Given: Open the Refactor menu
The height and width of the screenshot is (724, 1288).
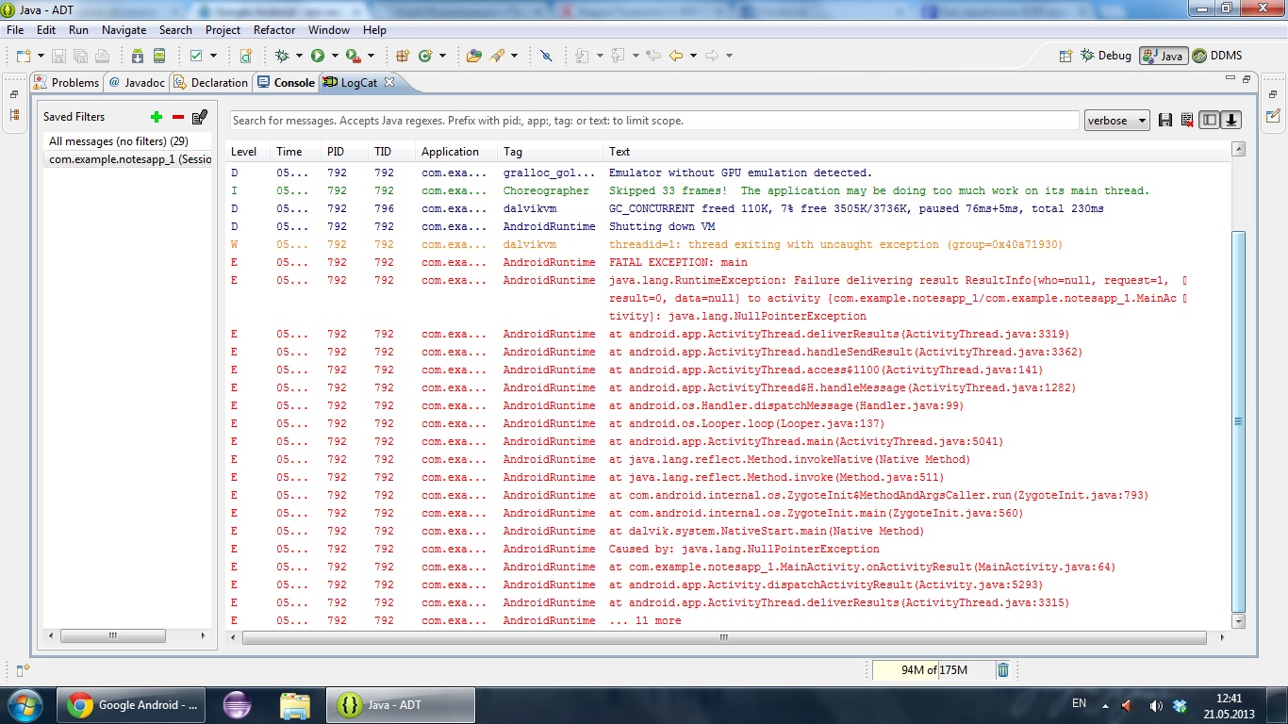Looking at the screenshot, I should [274, 30].
